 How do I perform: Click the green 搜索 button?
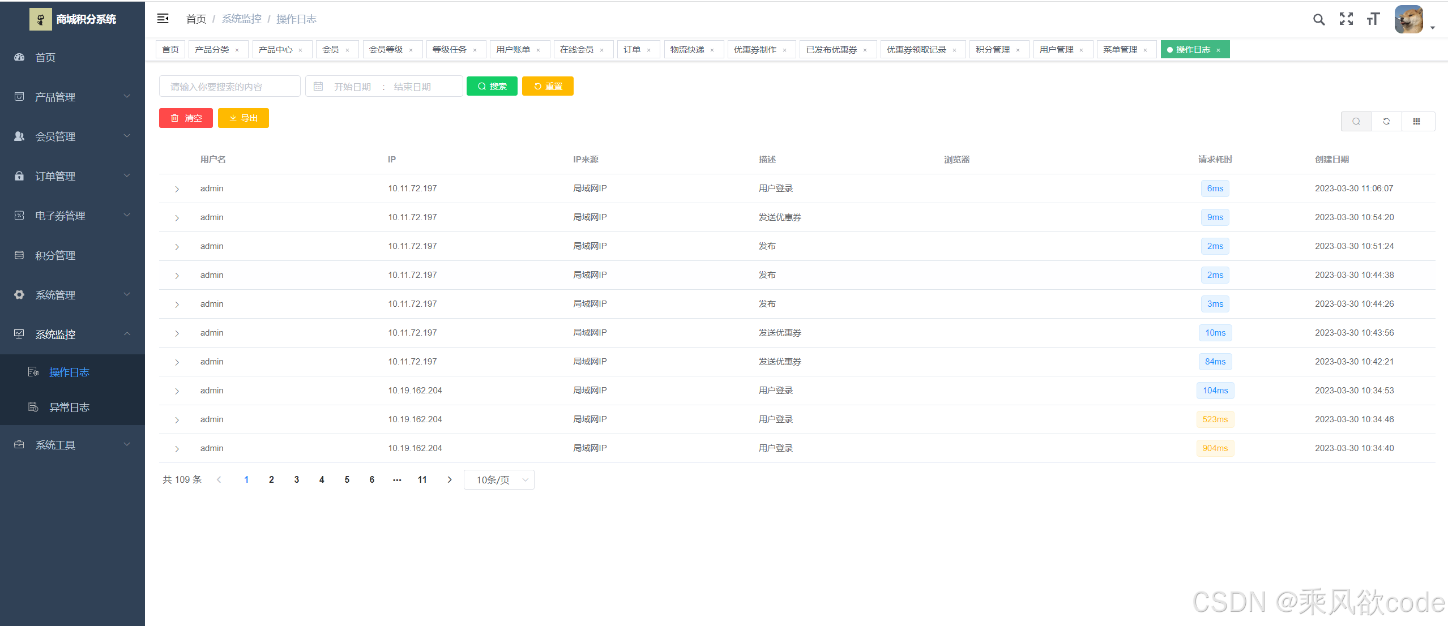click(492, 86)
